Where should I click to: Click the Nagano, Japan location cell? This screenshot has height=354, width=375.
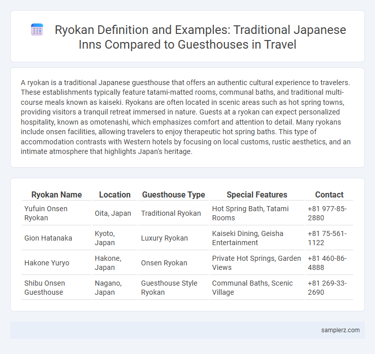[115, 288]
